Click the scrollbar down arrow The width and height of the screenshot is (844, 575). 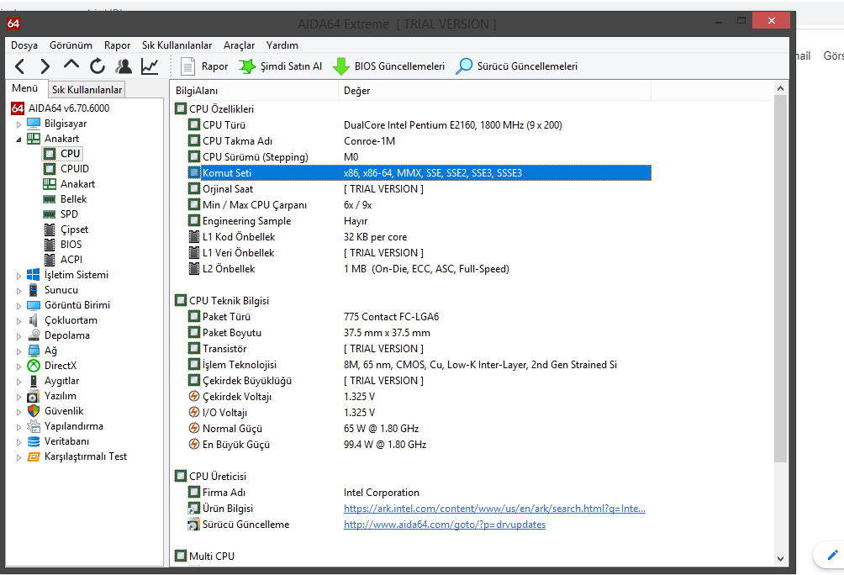(780, 559)
